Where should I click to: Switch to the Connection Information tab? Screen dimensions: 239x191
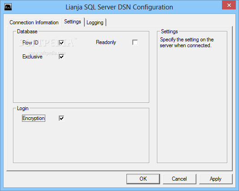click(34, 22)
